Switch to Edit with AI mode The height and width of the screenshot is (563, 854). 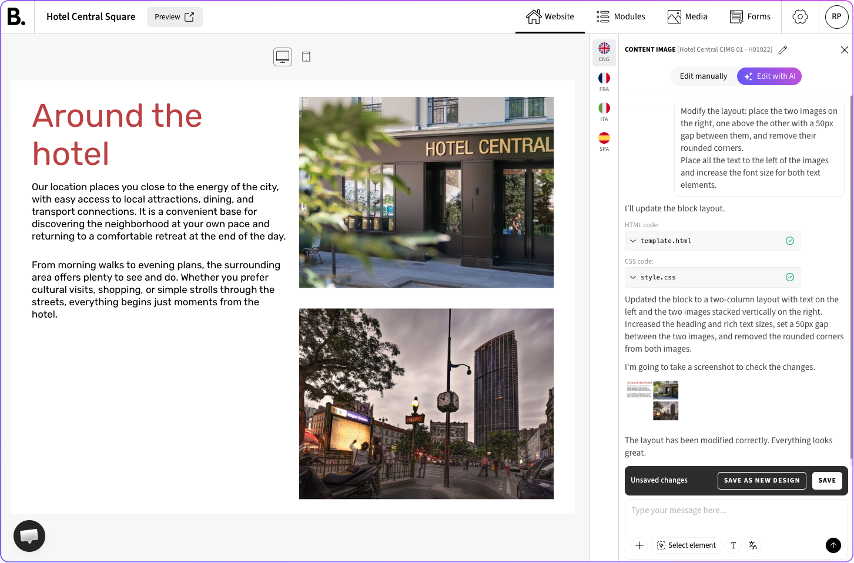pyautogui.click(x=769, y=76)
